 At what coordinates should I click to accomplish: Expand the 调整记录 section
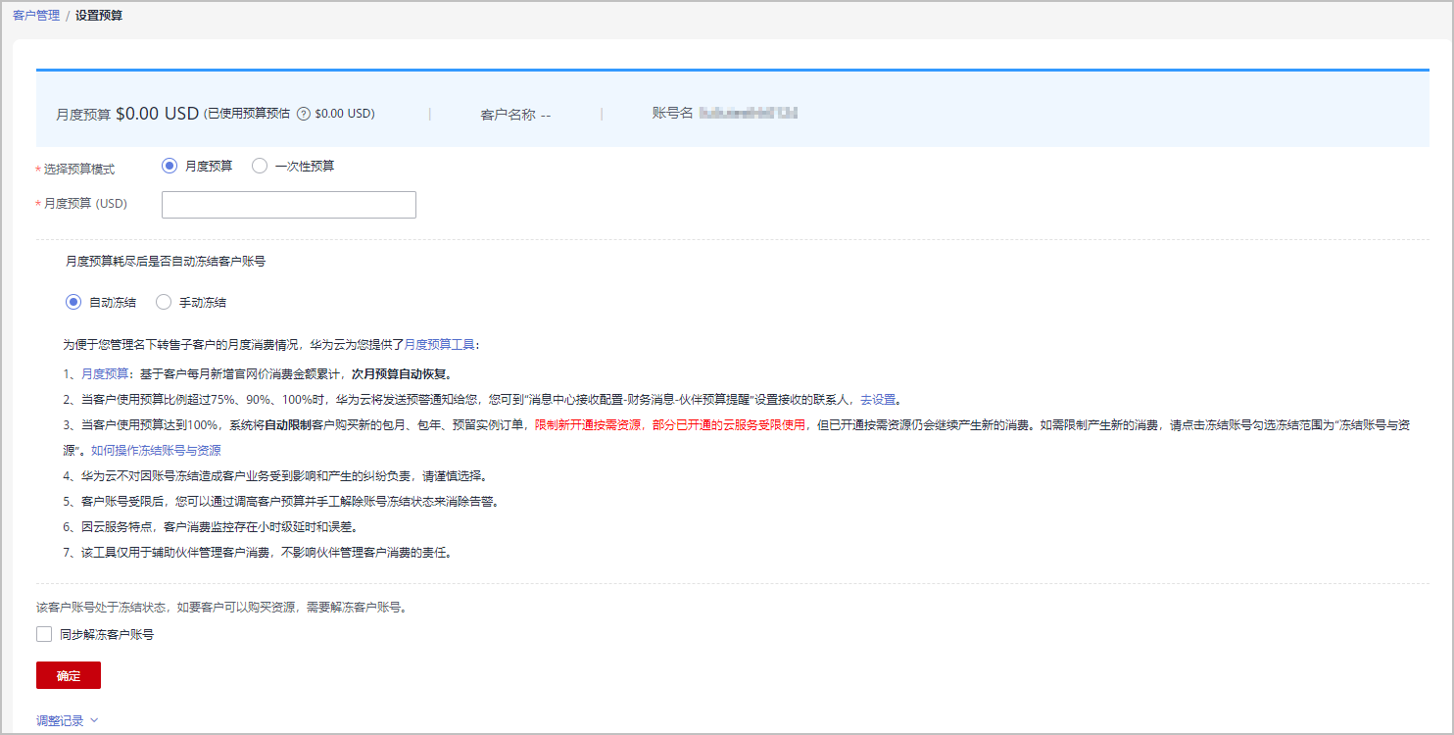point(61,719)
